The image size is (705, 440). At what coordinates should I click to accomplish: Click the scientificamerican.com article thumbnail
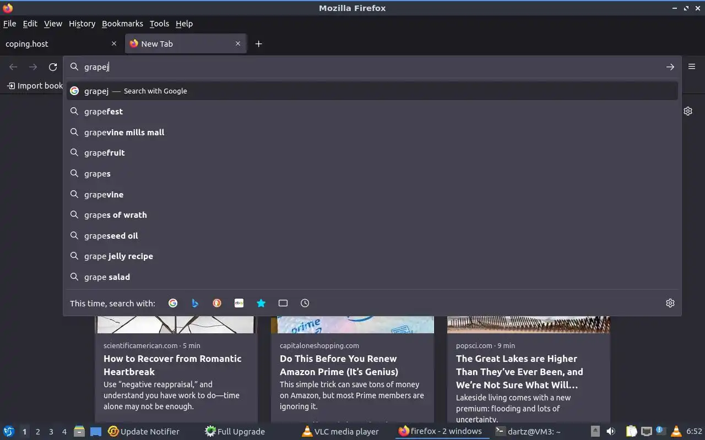click(176, 324)
